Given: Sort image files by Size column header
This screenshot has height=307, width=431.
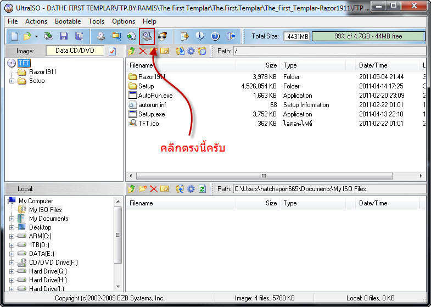Looking at the screenshot, I should [x=258, y=65].
